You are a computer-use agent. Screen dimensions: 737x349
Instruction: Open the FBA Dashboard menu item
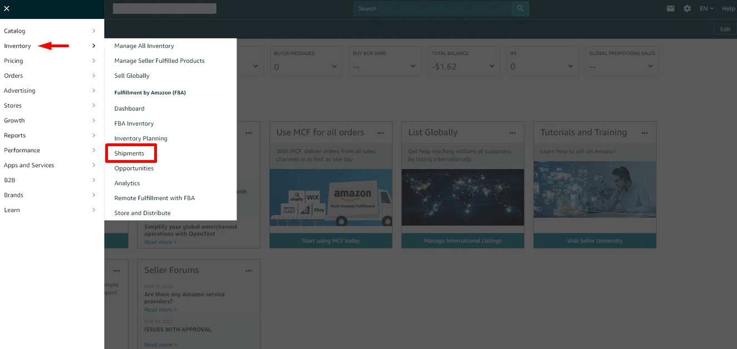pos(129,108)
